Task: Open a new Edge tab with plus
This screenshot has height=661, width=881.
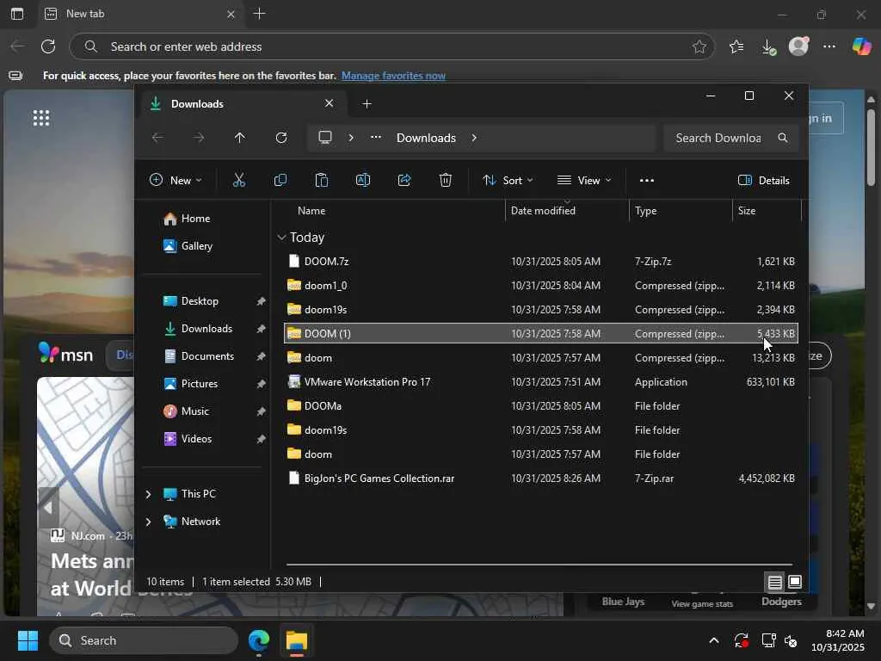Action: tap(259, 14)
